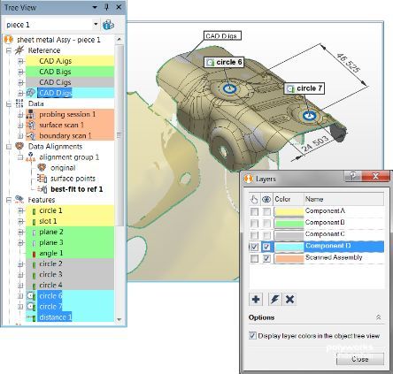393x374 pixels.
Task: Toggle visibility checkbox for Scanned Assembly layer
Action: tap(266, 258)
